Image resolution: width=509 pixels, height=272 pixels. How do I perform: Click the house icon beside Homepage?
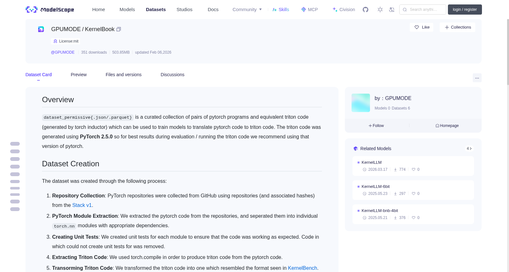437,126
